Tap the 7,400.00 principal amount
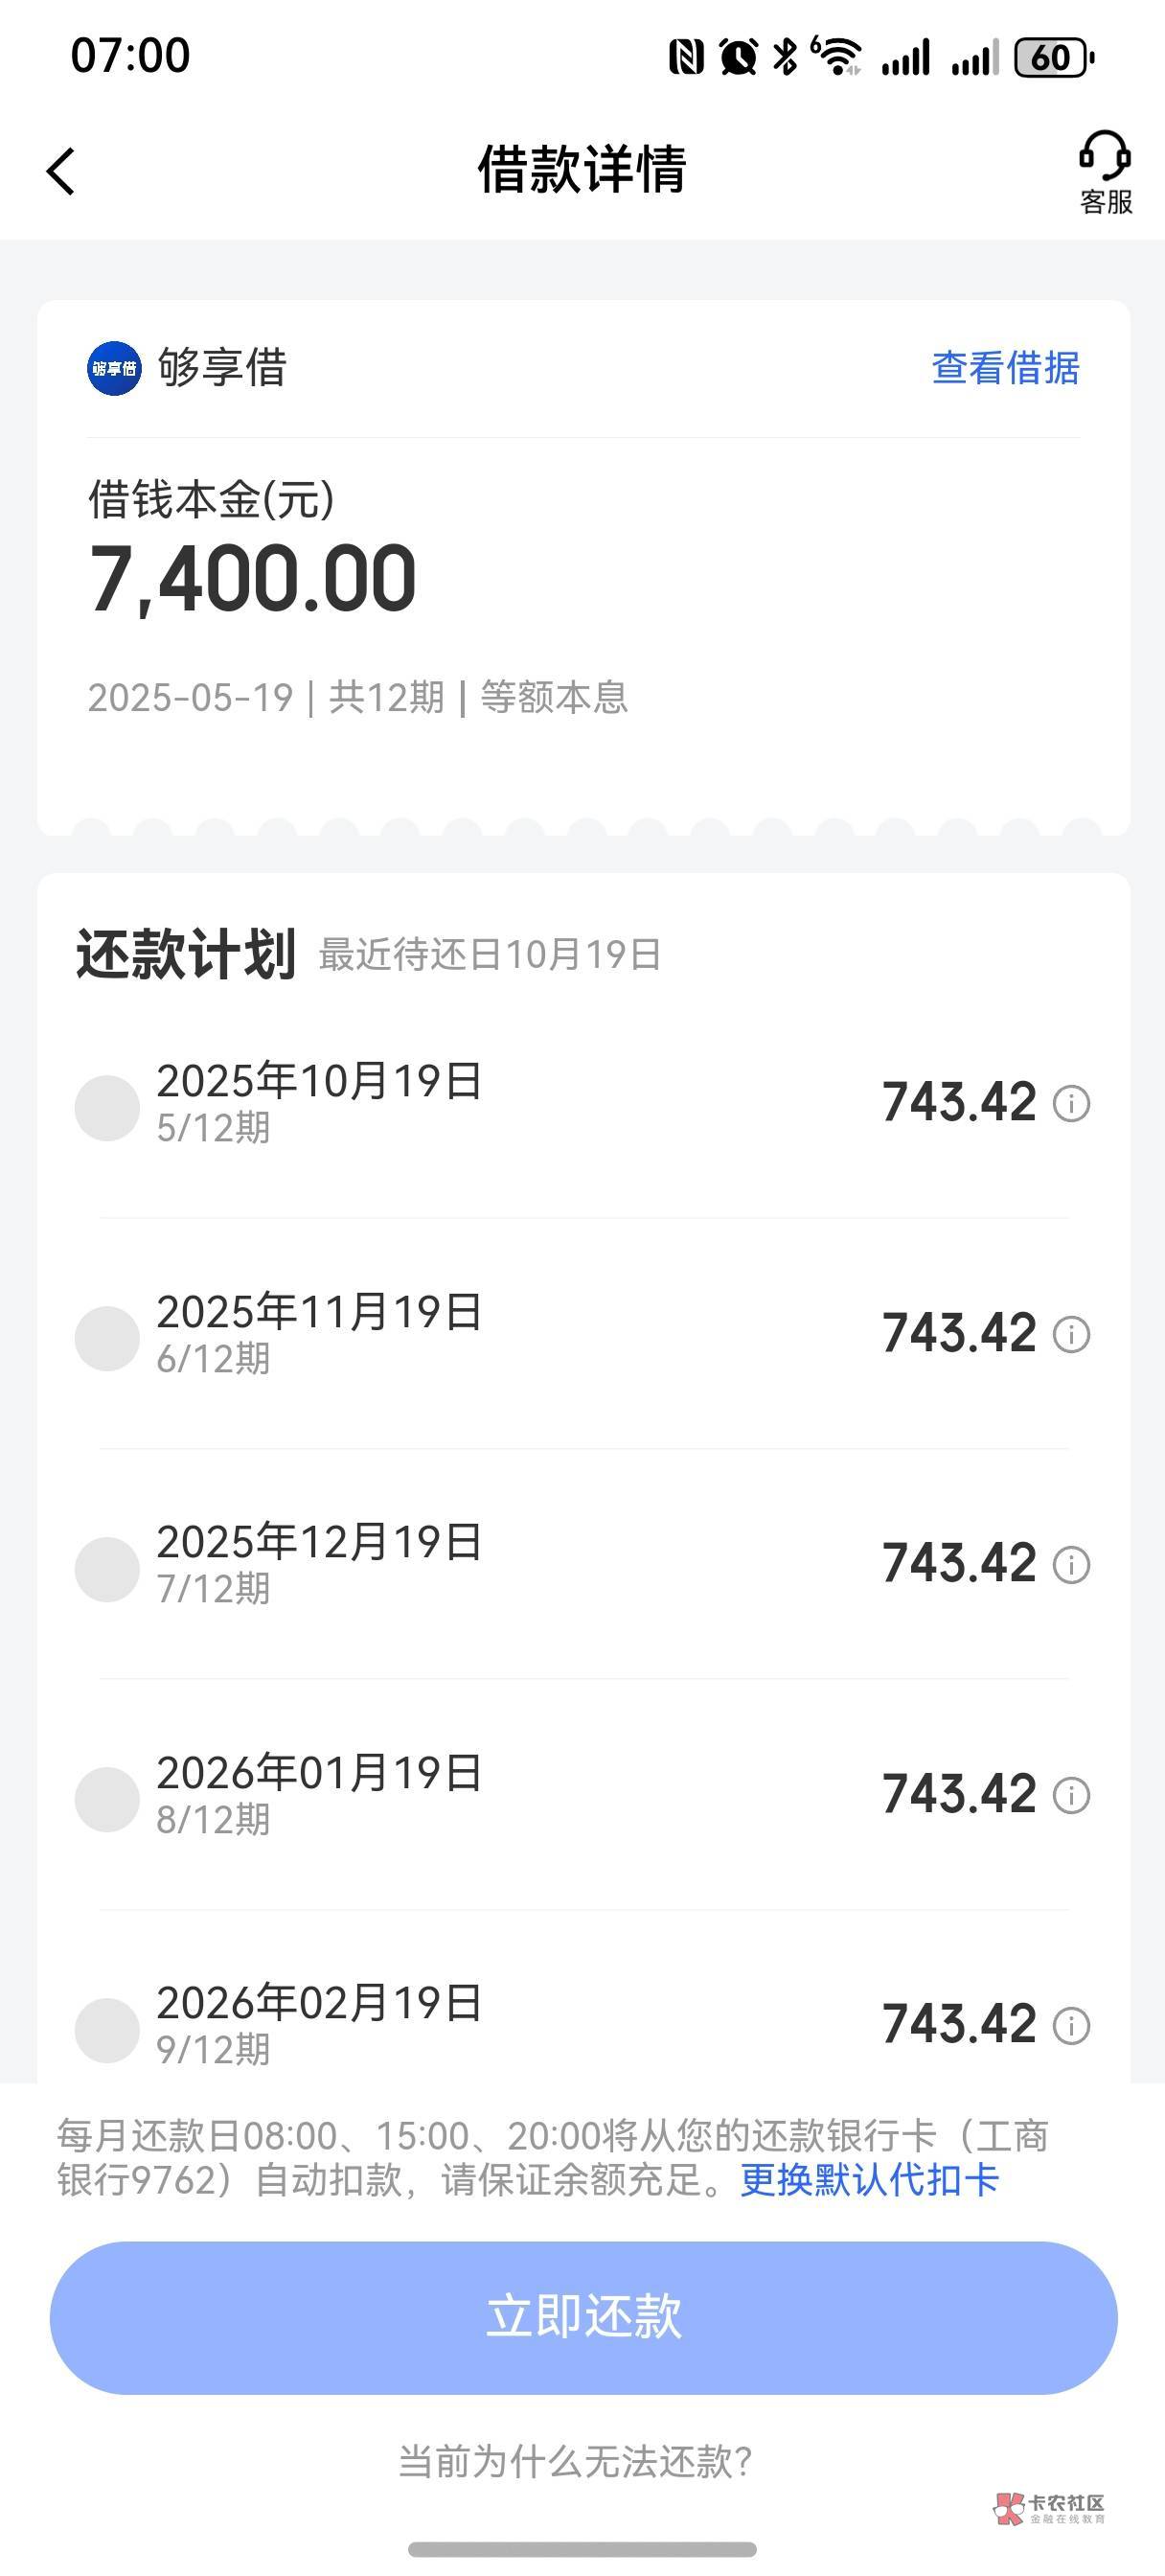The width and height of the screenshot is (1165, 2576). click(x=253, y=578)
